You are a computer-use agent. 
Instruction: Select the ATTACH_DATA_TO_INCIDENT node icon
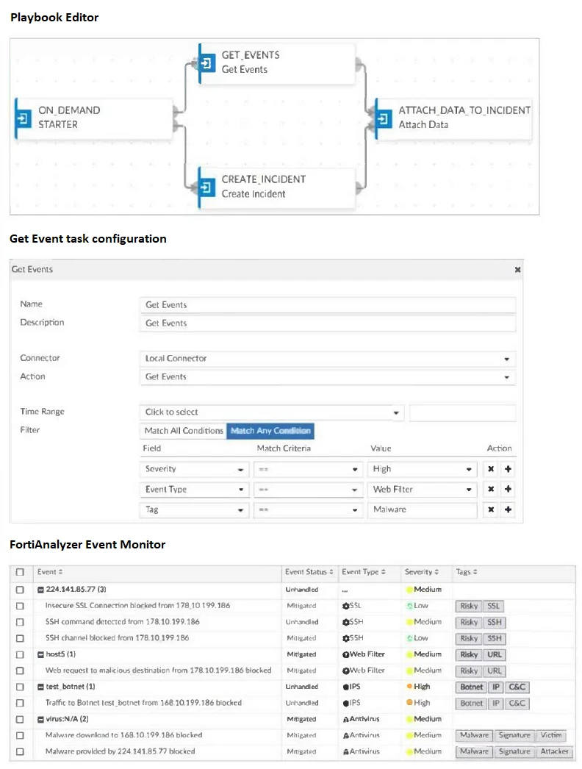click(384, 118)
